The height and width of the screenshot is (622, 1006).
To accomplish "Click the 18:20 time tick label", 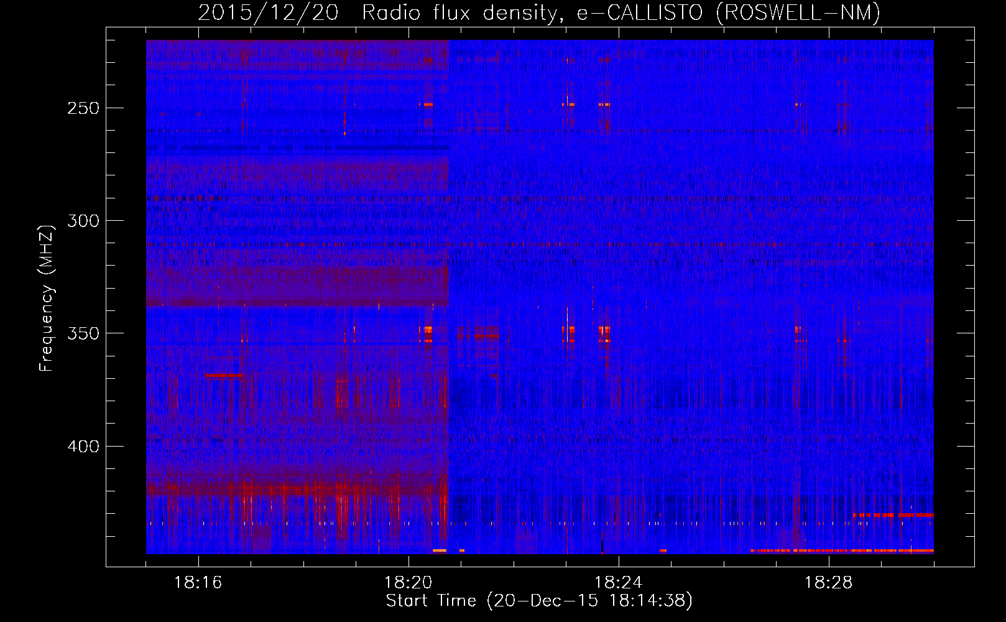I will (408, 583).
